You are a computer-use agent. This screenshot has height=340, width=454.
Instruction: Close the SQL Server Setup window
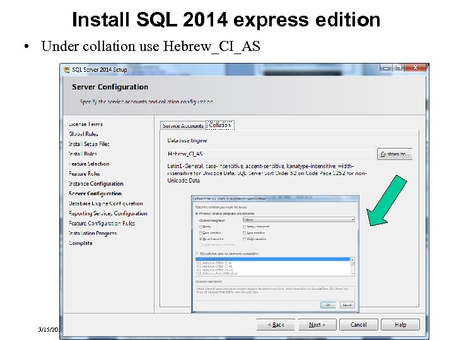[416, 68]
